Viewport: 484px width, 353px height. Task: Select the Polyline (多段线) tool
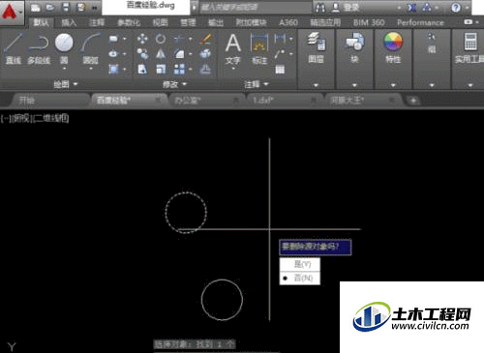point(39,49)
